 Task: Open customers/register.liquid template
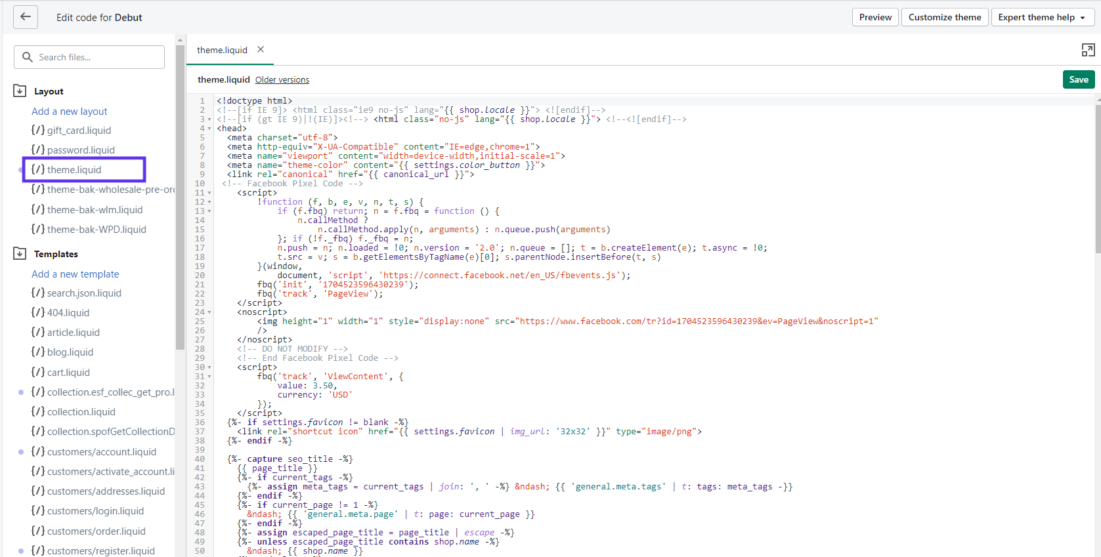tap(93, 551)
